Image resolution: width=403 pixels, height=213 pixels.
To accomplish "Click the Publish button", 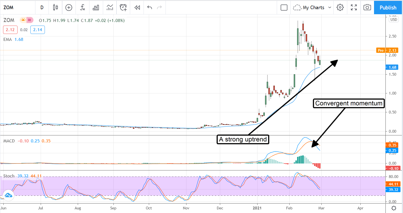I will tap(388, 8).
